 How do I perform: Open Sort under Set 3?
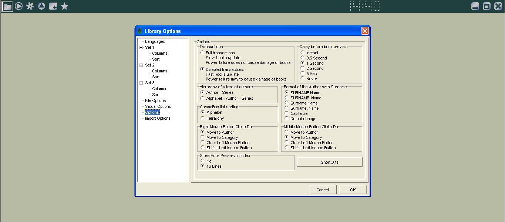click(156, 95)
